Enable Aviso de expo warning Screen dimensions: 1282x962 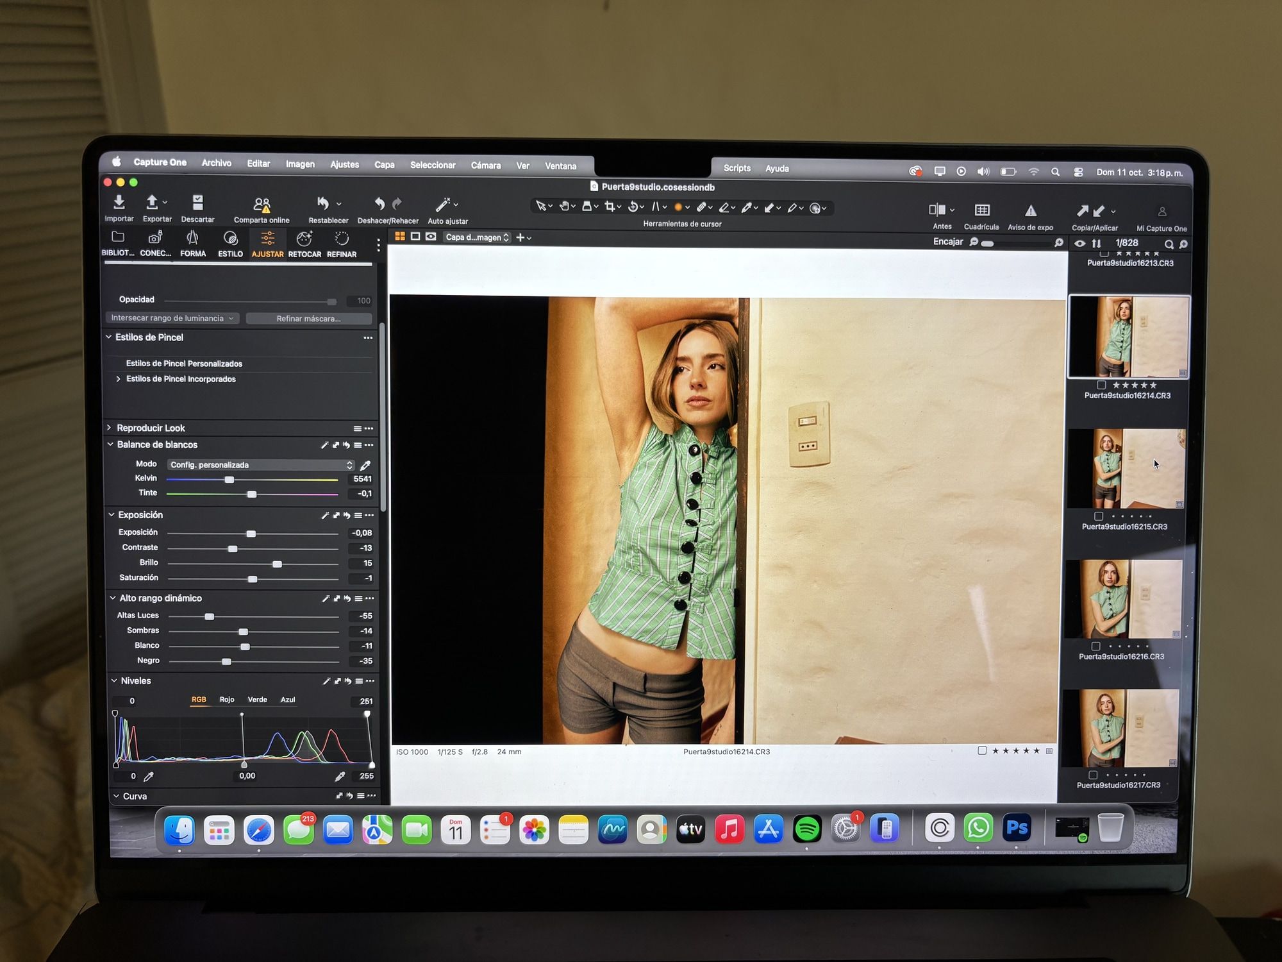(1031, 211)
